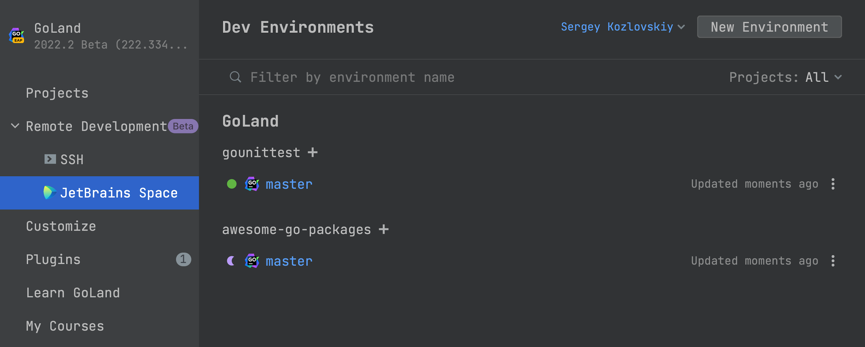Click the SSH terminal icon
Screen dimensions: 865x347
[50, 159]
